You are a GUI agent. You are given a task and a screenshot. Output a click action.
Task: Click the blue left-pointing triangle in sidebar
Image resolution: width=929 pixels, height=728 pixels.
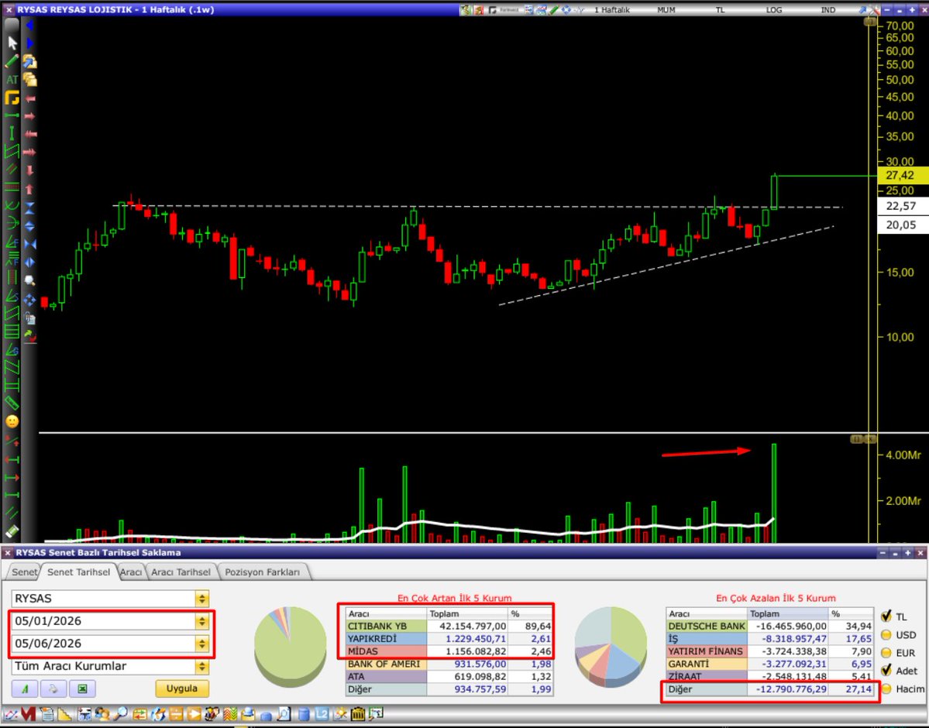tap(29, 25)
